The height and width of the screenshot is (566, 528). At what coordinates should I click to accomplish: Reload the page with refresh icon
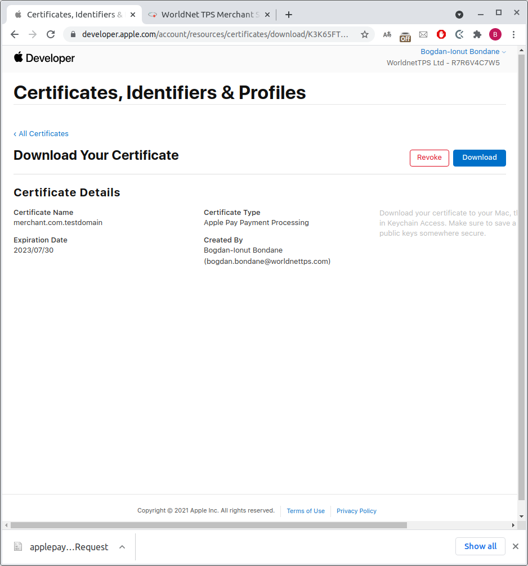51,34
